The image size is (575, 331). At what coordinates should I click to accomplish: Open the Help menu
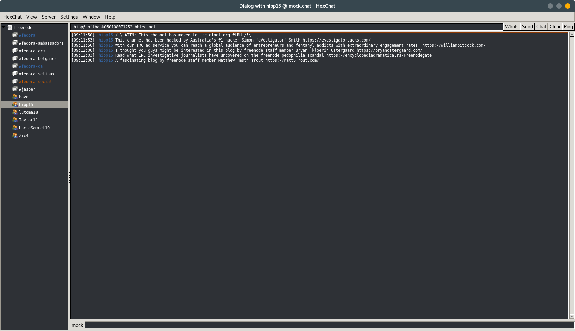point(110,17)
